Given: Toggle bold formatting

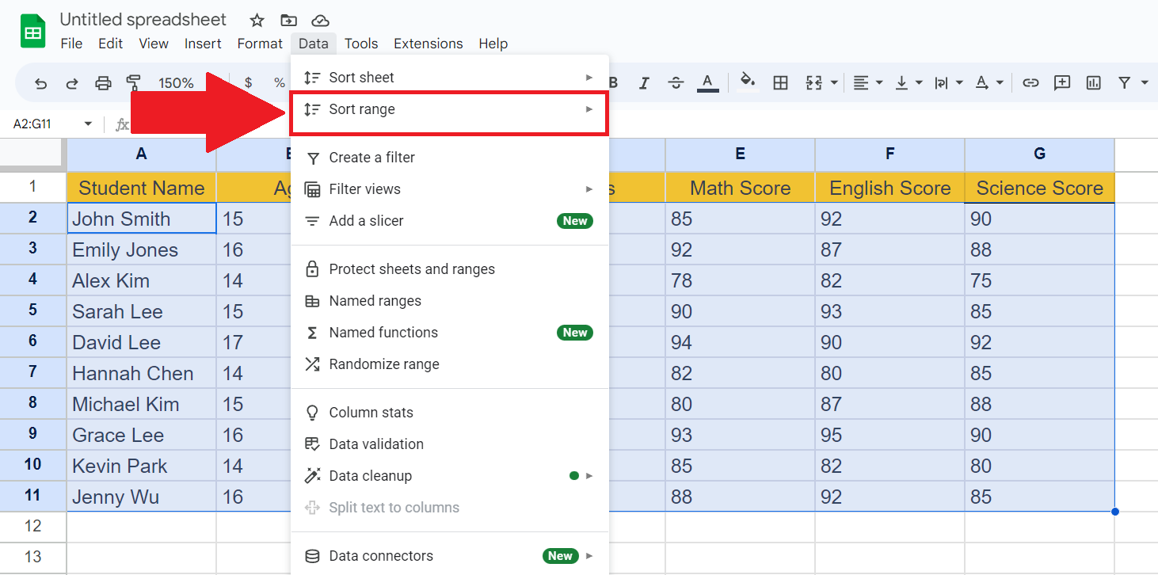Looking at the screenshot, I should click(x=612, y=82).
